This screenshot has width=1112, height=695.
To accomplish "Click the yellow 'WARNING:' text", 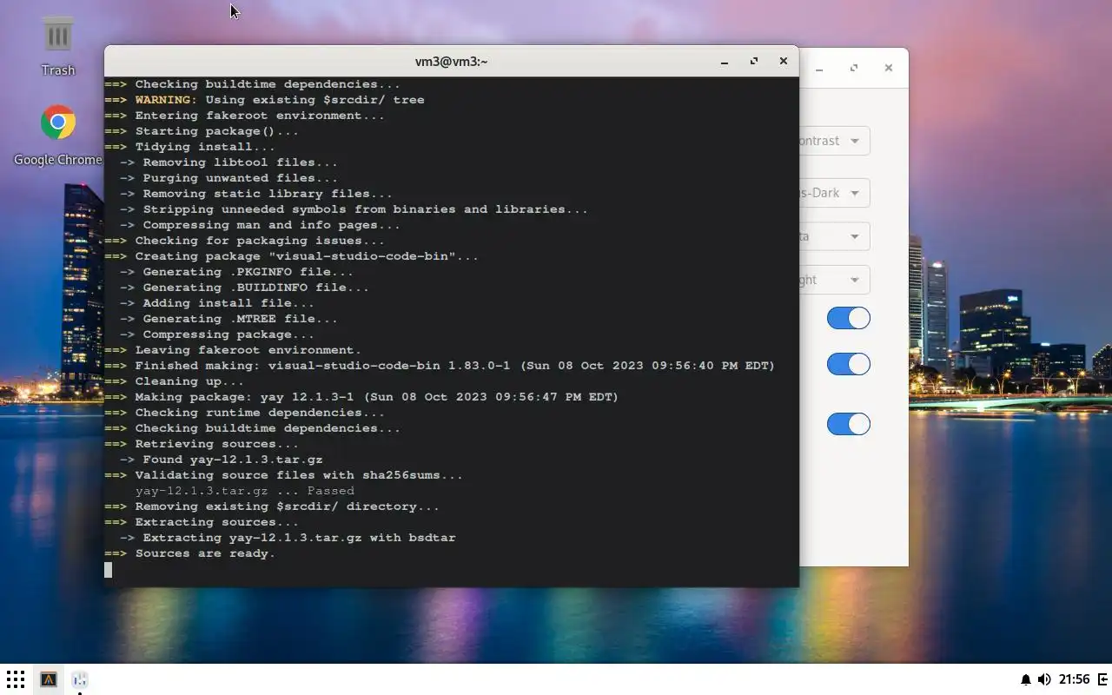I will [166, 100].
